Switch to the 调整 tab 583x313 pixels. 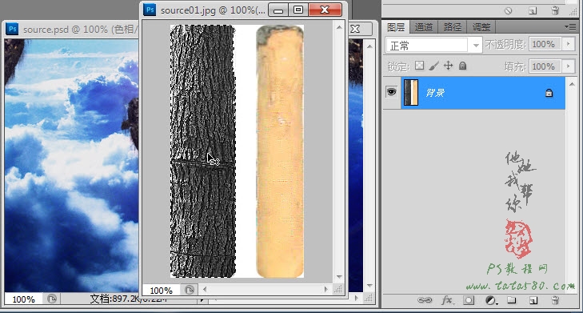point(481,27)
